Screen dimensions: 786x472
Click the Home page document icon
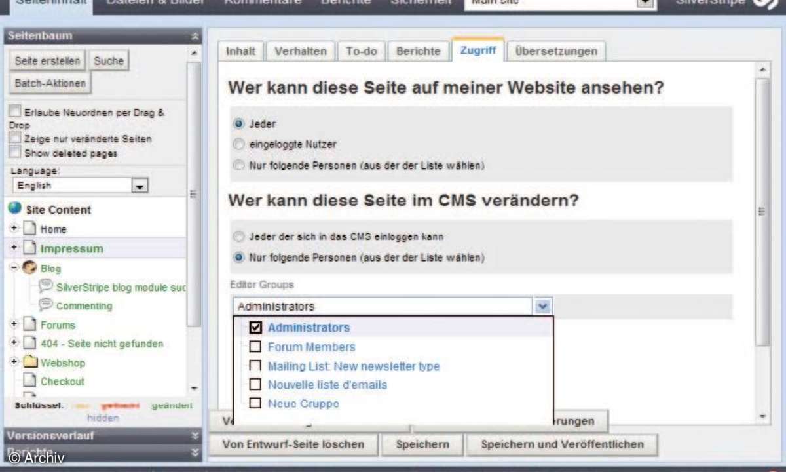coord(29,229)
